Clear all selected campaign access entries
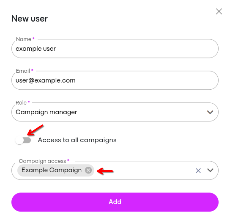 tap(198, 171)
